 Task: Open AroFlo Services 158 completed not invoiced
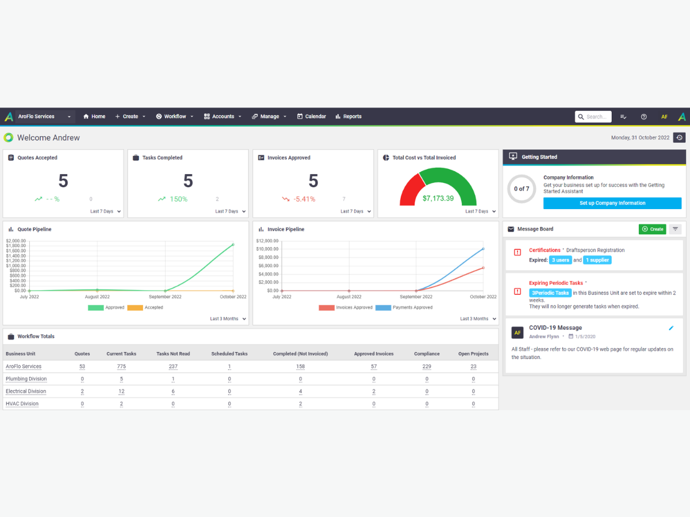tap(300, 366)
